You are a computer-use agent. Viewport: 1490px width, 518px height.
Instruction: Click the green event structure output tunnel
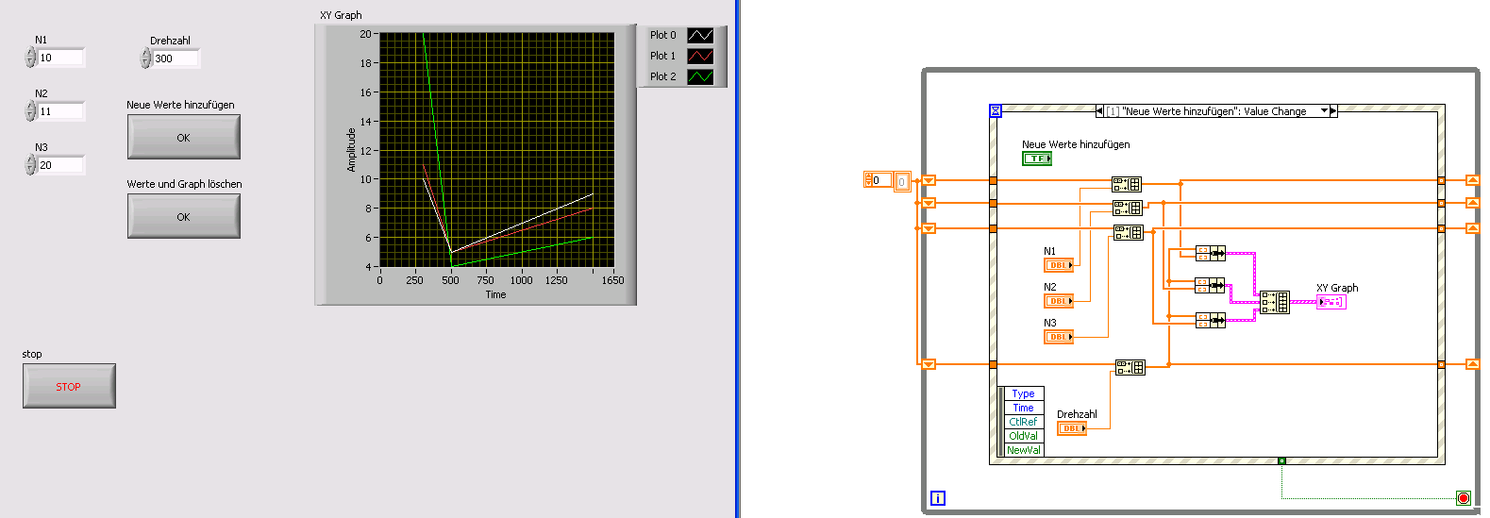click(1281, 460)
